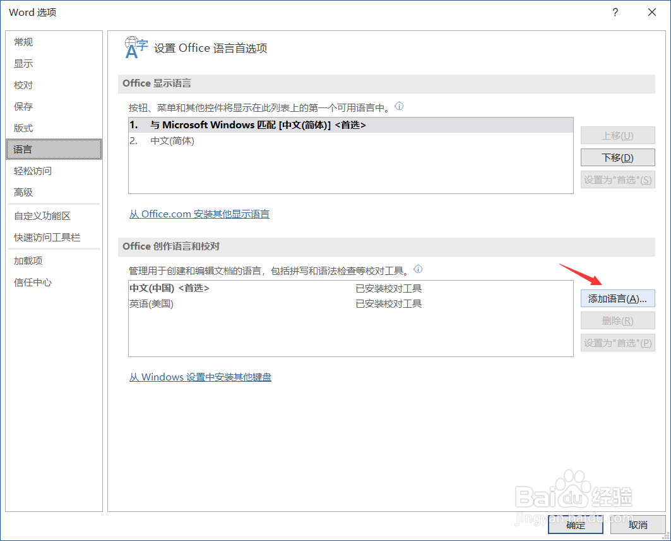Open the 信任中心 category

click(x=54, y=282)
